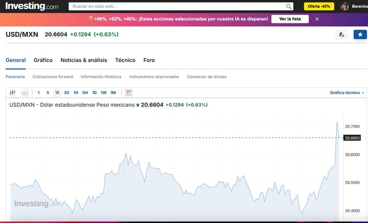The image size is (368, 223).
Task: Click the 20,6602 current price label
Action: click(352, 138)
